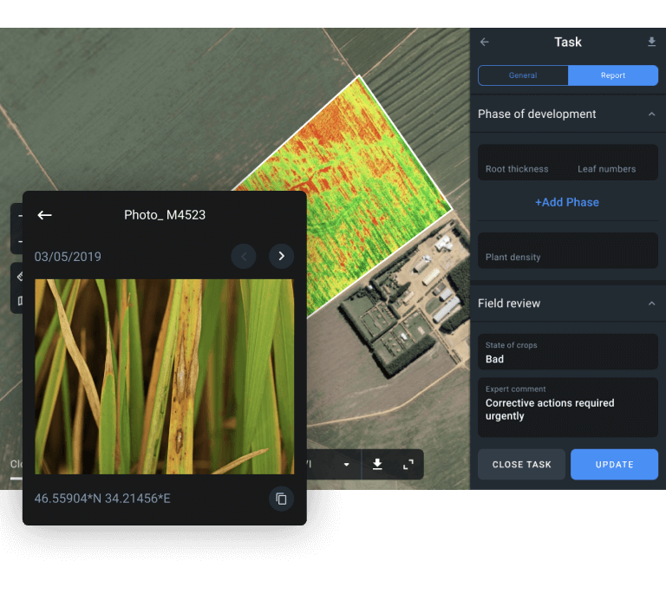Click the crop leaf photo thumbnail

click(x=164, y=376)
